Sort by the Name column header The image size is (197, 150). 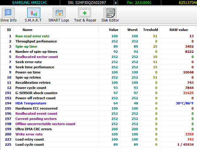[x=28, y=30]
